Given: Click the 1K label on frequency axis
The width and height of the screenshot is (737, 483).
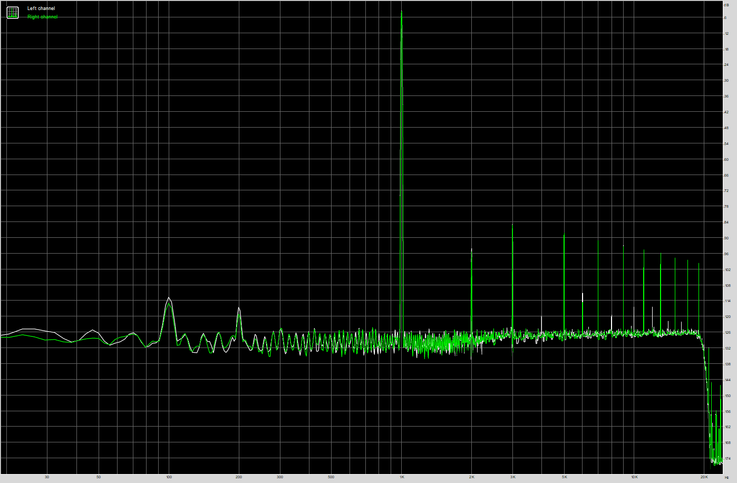Looking at the screenshot, I should click(x=402, y=477).
